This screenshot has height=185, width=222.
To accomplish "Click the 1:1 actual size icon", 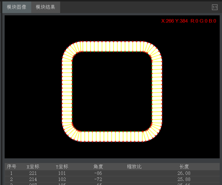I will 215,7.
